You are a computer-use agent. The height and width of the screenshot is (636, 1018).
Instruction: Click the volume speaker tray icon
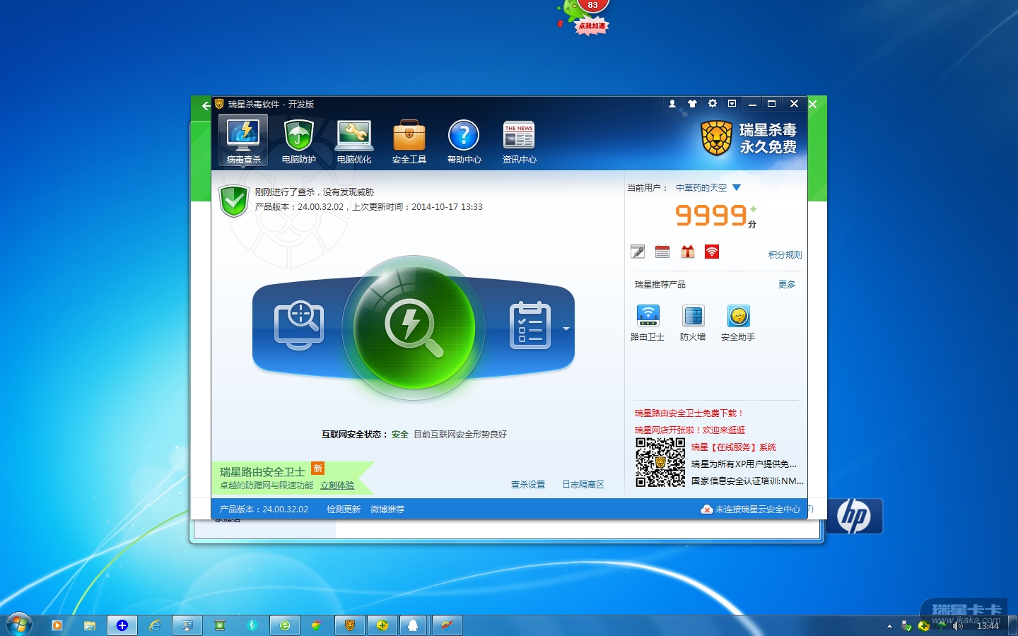[958, 625]
